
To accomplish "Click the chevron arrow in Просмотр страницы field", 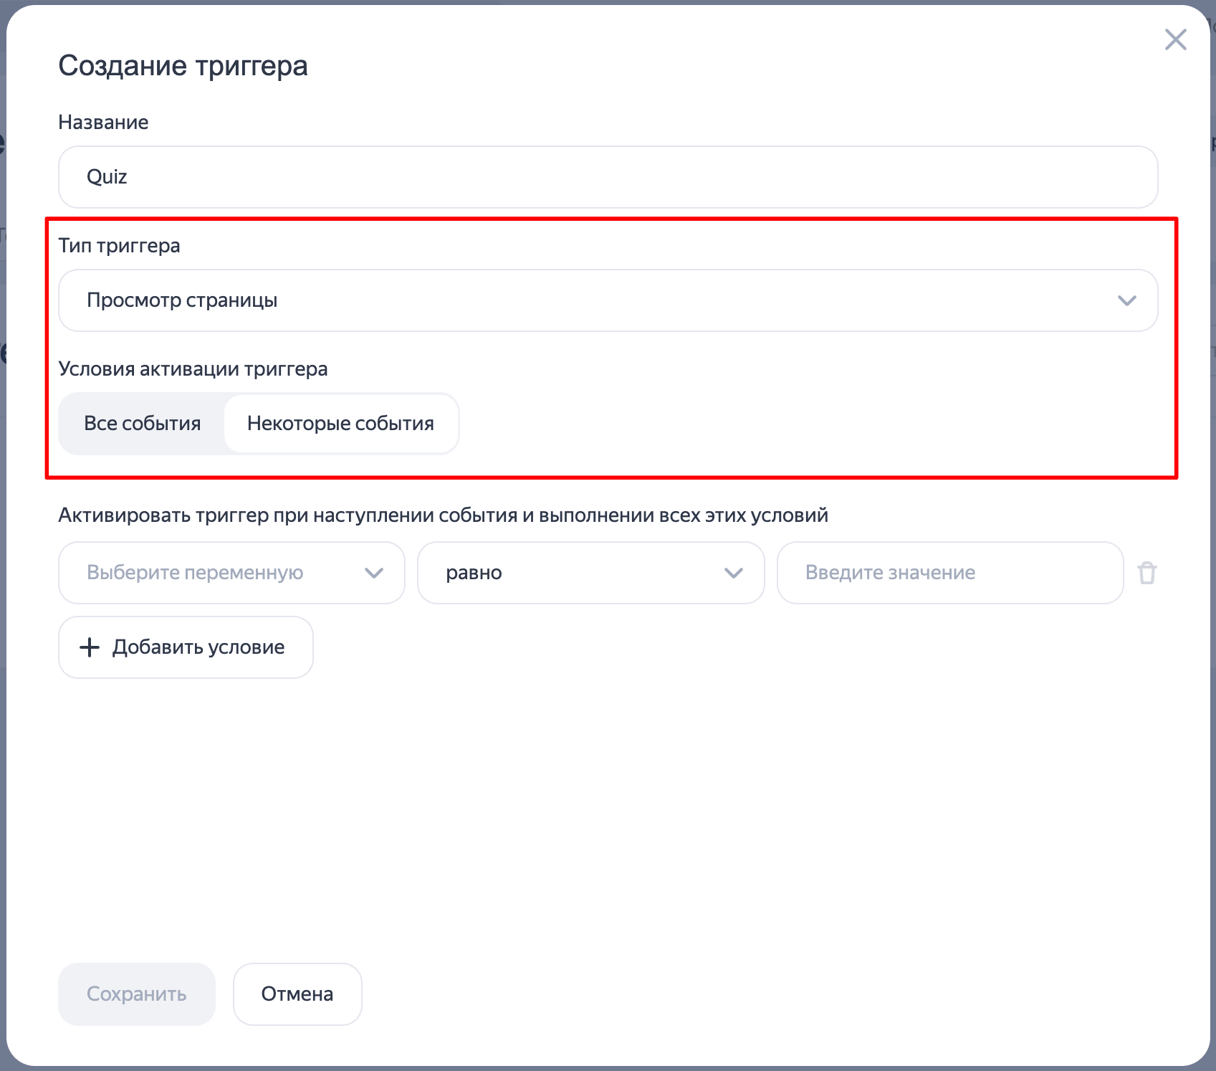I will point(1126,300).
